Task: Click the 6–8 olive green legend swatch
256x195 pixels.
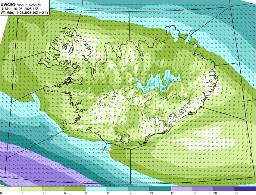Action: click(75, 189)
